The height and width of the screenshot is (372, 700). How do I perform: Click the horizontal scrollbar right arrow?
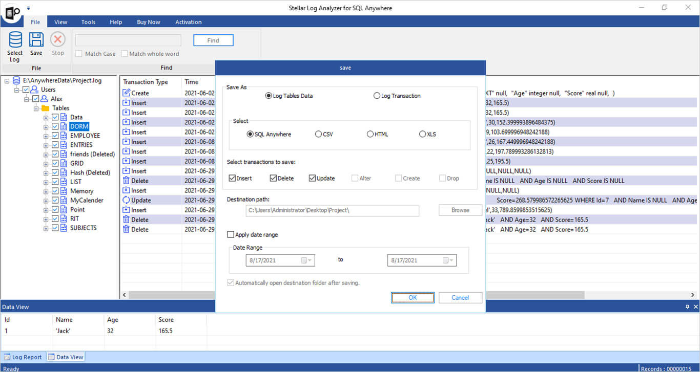coord(693,295)
